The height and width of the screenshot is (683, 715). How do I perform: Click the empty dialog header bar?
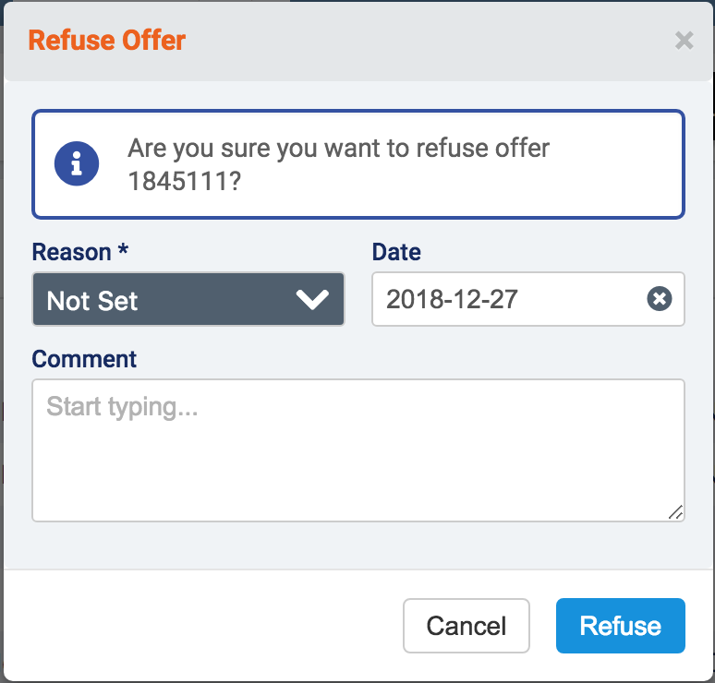[x=416, y=41]
